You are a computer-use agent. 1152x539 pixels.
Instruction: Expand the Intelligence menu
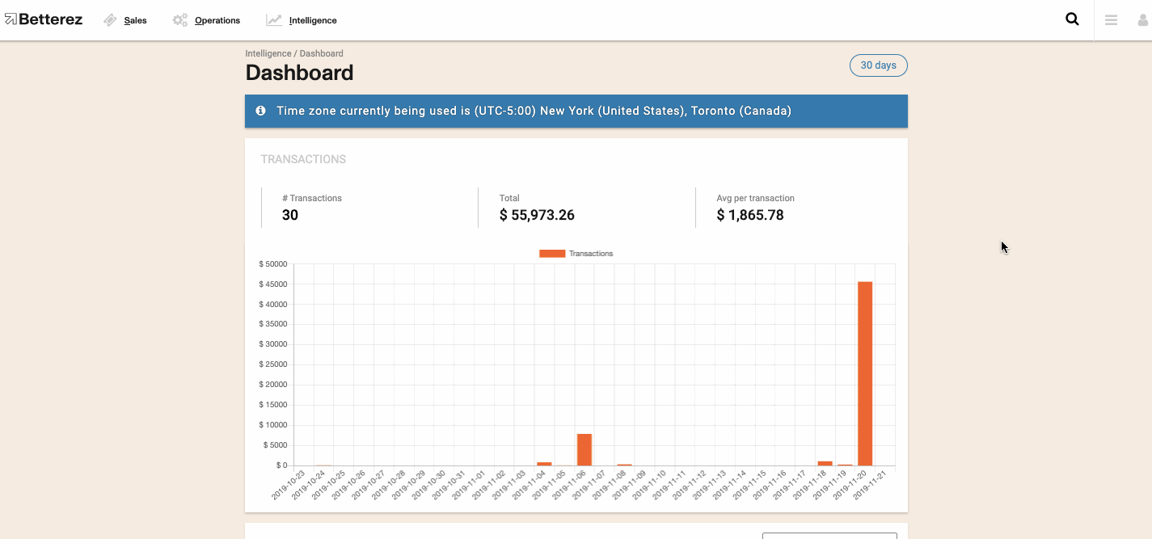pos(313,20)
